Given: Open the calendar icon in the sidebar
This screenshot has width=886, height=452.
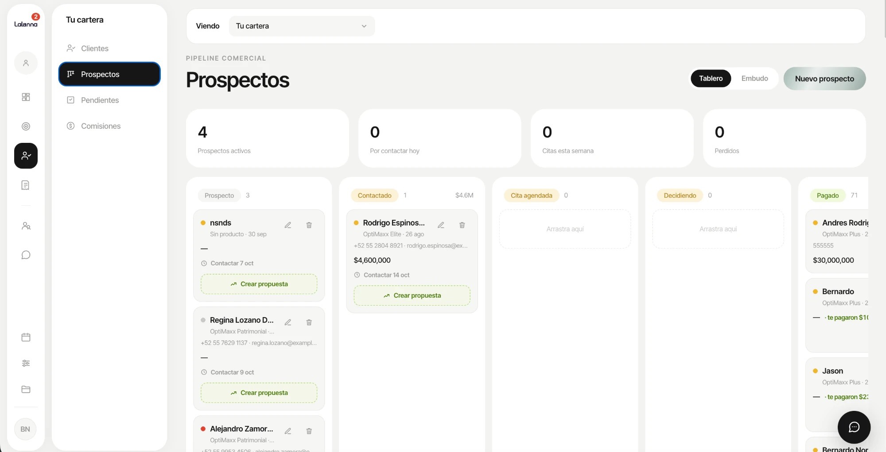Looking at the screenshot, I should click(x=26, y=337).
